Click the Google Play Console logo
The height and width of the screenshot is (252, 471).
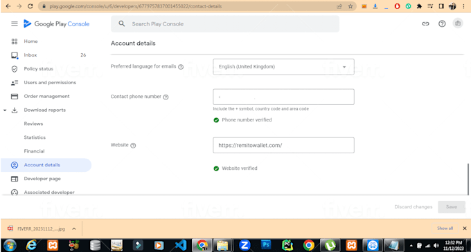coord(57,24)
